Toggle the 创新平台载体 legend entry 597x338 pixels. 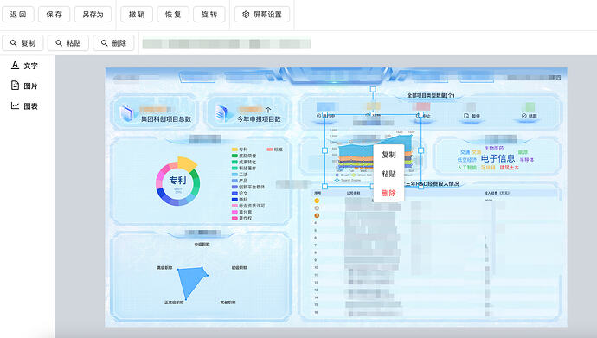[x=248, y=187]
